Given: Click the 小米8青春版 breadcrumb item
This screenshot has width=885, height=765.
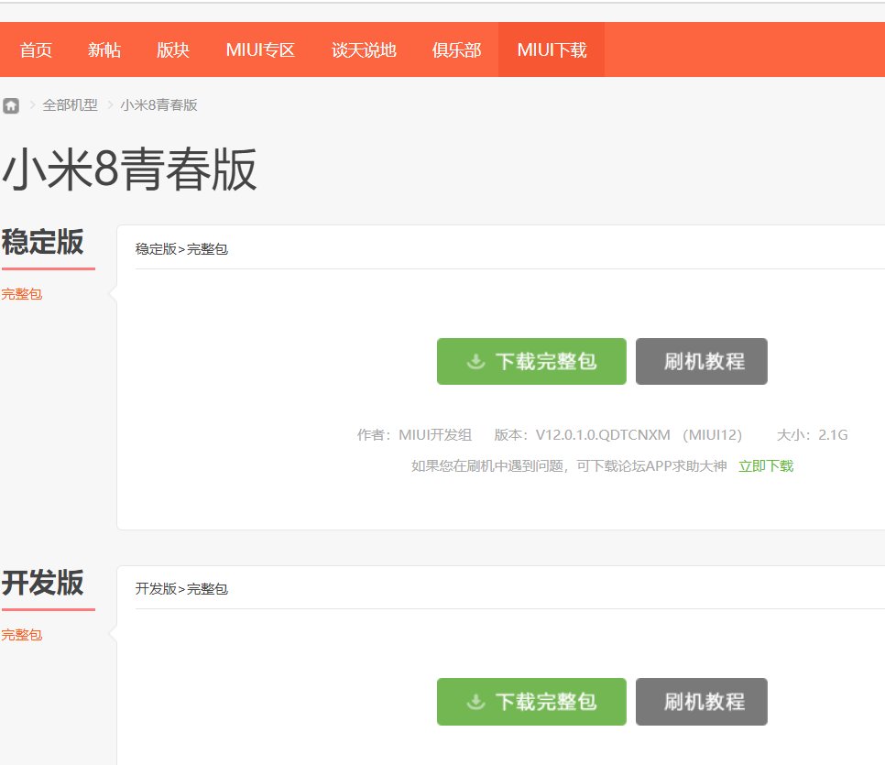Looking at the screenshot, I should (x=158, y=105).
